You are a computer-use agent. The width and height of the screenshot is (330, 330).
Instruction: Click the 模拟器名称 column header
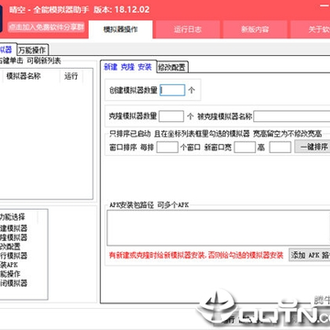tap(31, 76)
